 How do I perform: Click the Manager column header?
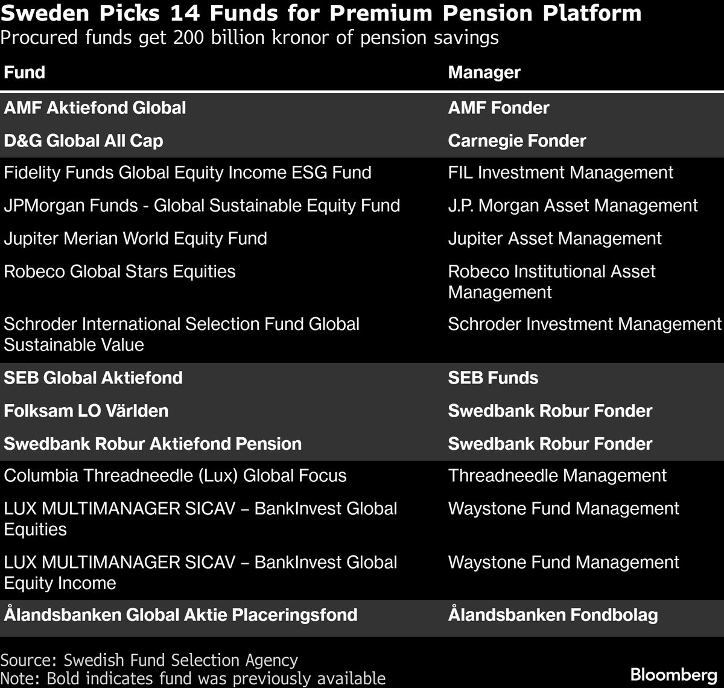484,72
